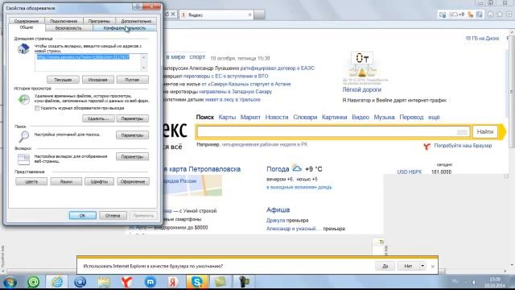Click the IE Home toolbar icon

490,14
